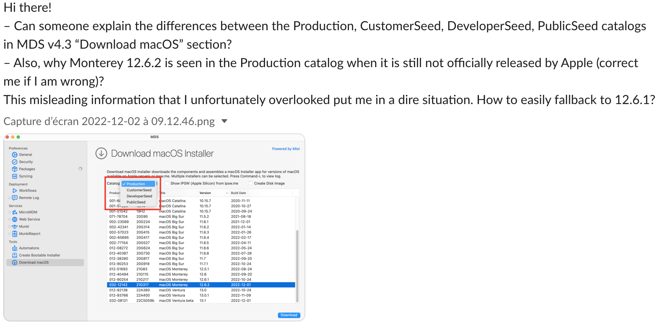Viewport: 671px width, 329px height.
Task: Check the Create Disk Image option
Action: (250, 183)
